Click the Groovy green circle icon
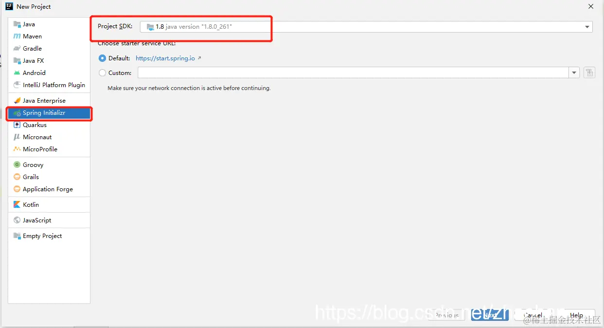This screenshot has height=328, width=604. pos(17,165)
